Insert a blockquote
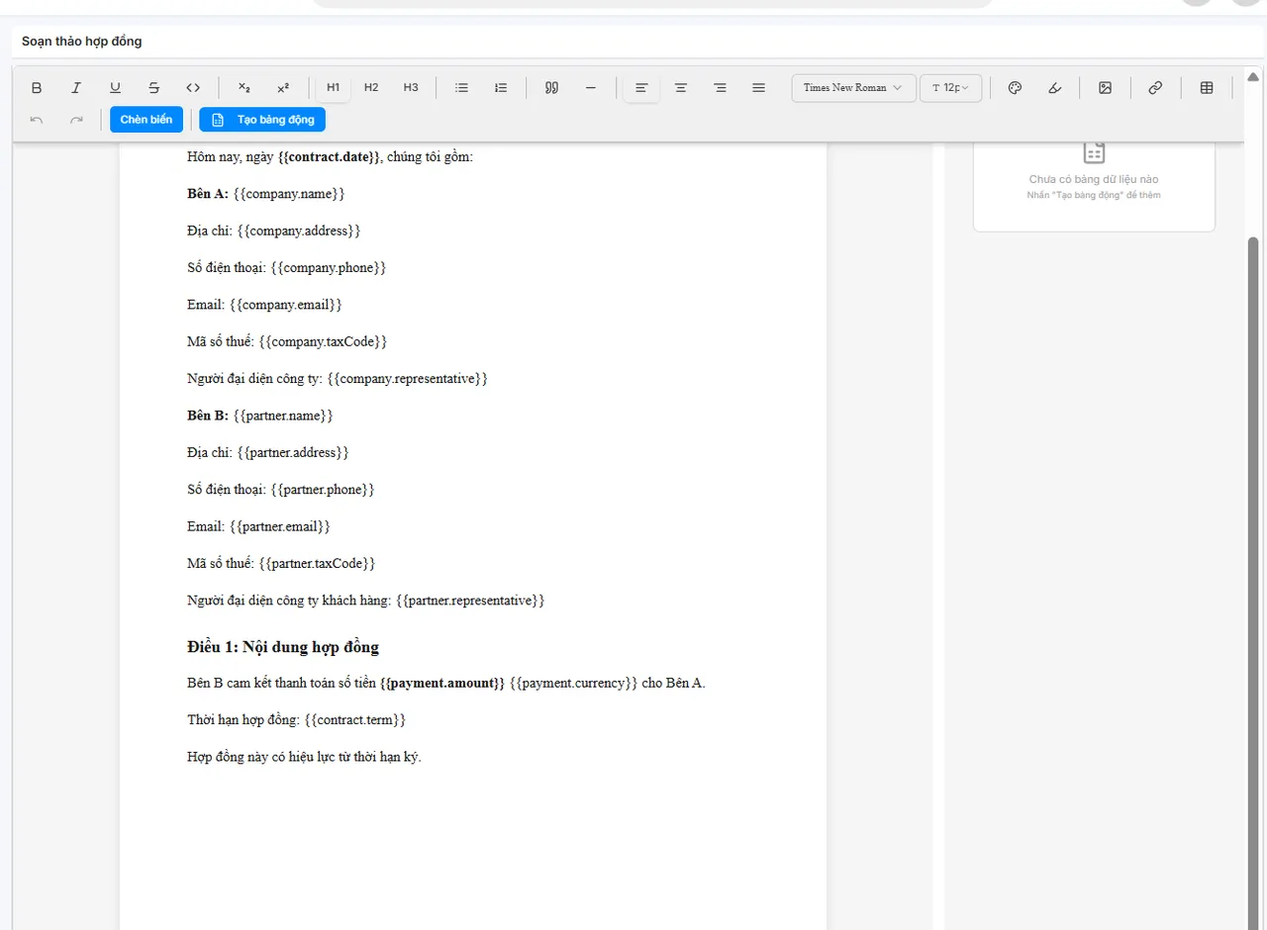The width and height of the screenshot is (1267, 930). 551,88
